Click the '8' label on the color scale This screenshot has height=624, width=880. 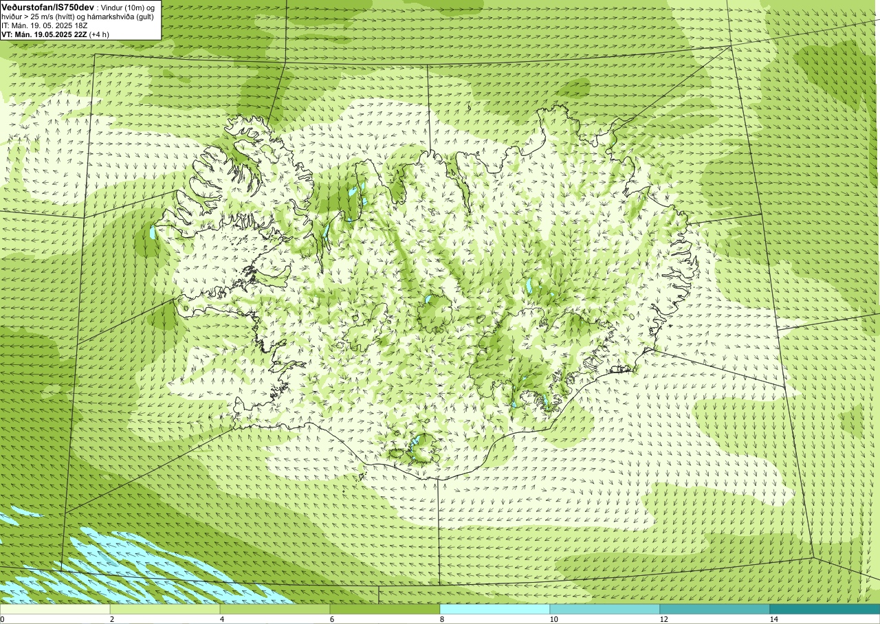tap(442, 619)
